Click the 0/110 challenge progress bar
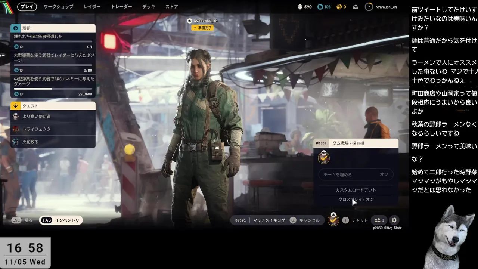The width and height of the screenshot is (478, 269). pyautogui.click(x=53, y=65)
